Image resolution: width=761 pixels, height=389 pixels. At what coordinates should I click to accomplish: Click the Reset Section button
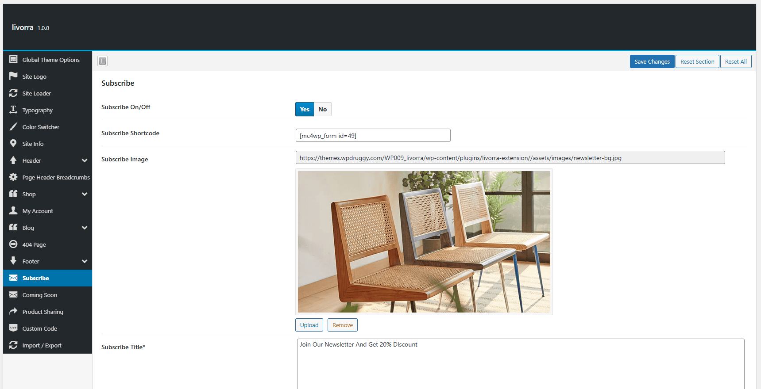(697, 61)
